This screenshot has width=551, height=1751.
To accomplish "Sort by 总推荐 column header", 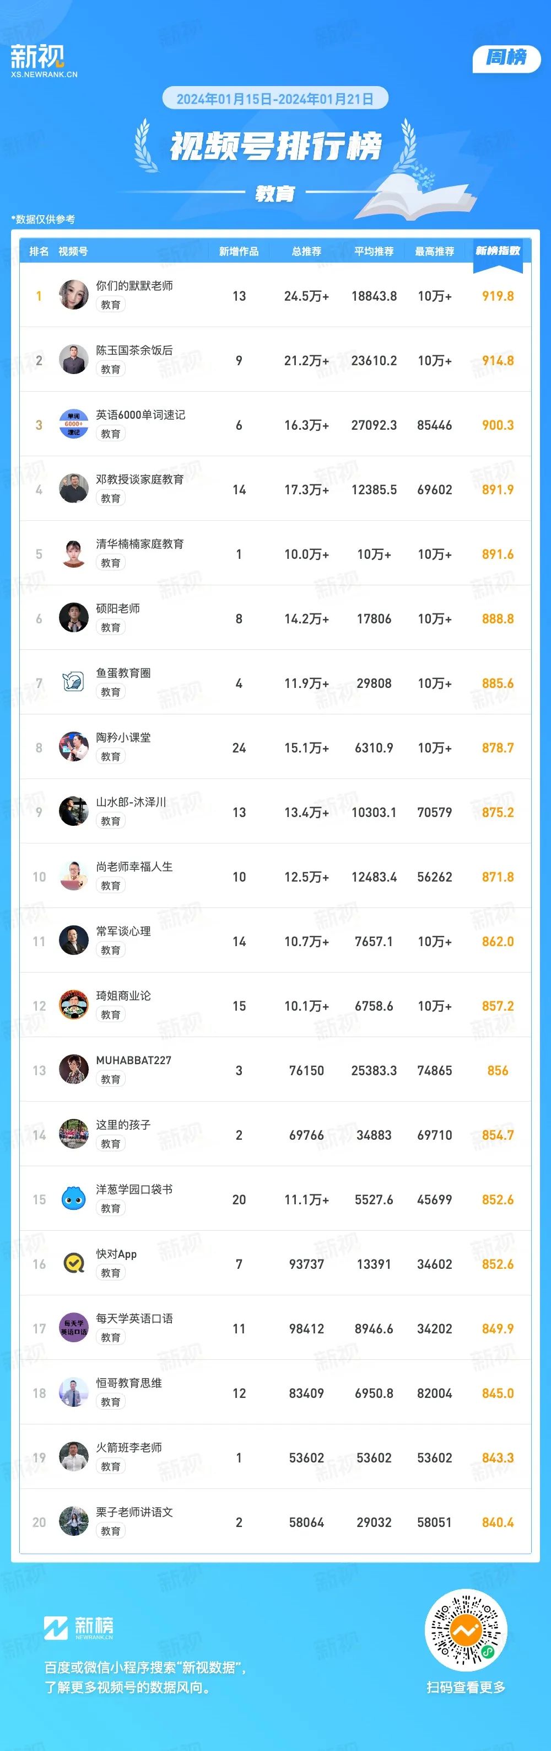I will pos(307,252).
